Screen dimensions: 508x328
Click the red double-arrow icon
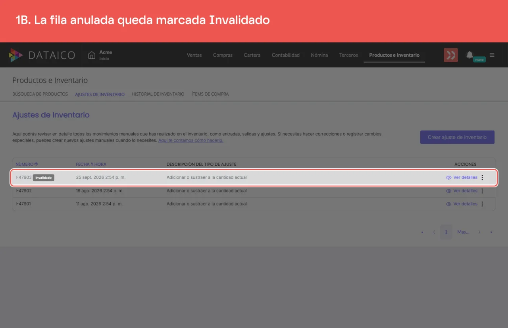click(451, 55)
